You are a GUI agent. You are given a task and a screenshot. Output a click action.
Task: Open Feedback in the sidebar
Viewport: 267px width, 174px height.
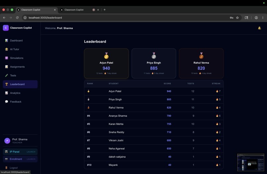point(20,102)
